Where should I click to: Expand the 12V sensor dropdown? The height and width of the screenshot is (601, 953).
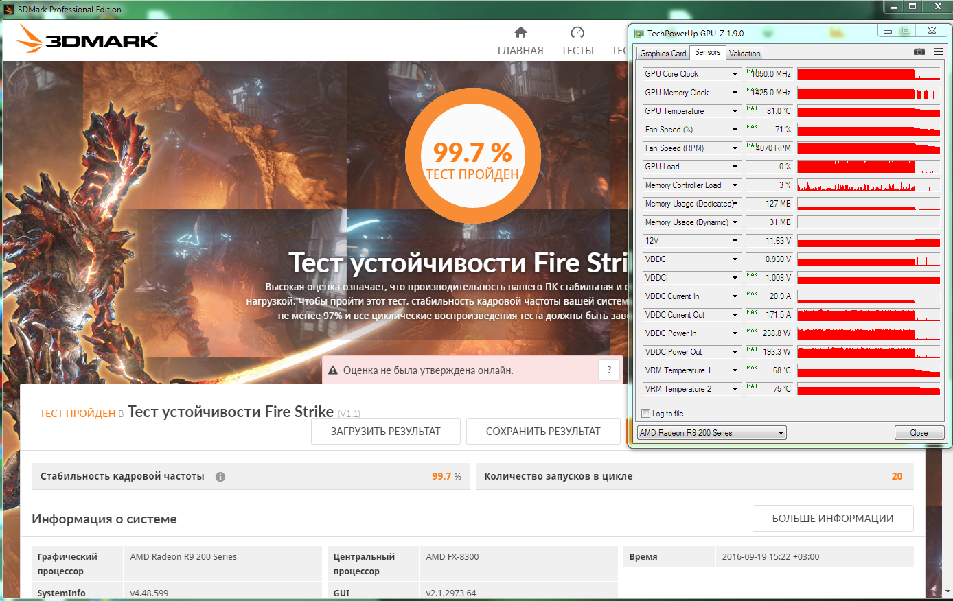coord(735,241)
